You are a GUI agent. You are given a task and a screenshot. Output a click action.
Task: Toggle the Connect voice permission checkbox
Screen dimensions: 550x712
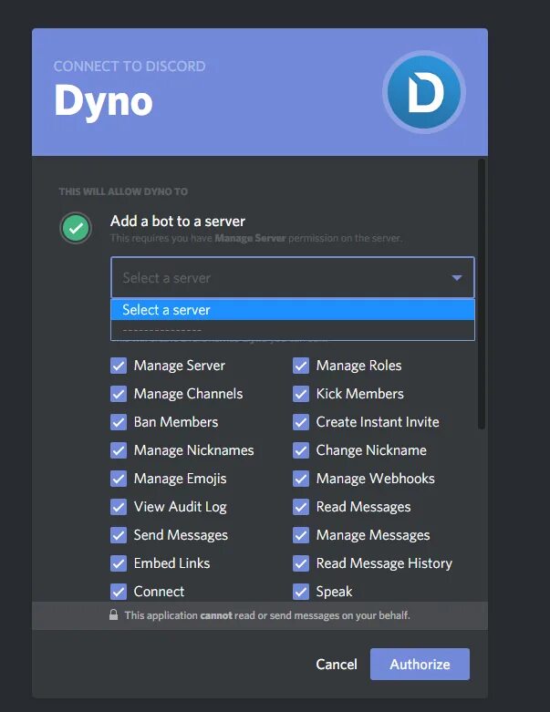pyautogui.click(x=119, y=592)
